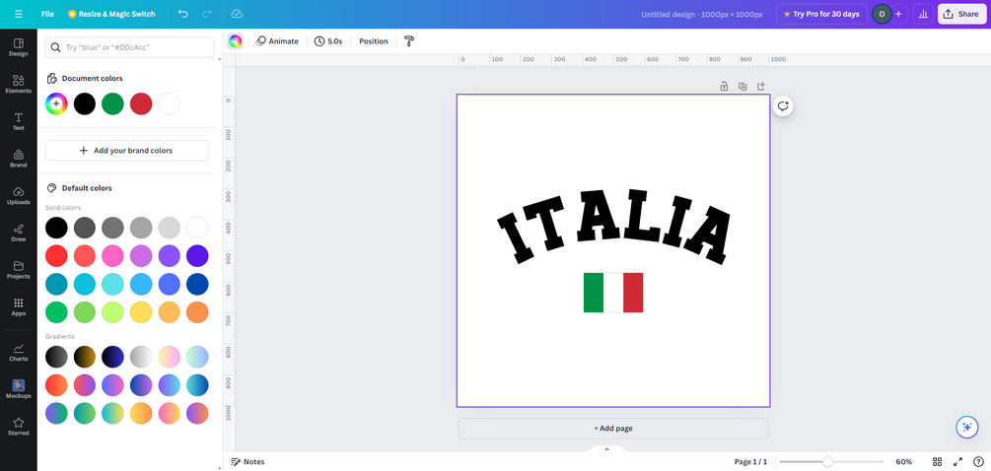Click the cloud save status icon

(x=237, y=14)
